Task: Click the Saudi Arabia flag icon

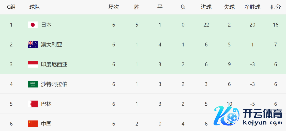Action: (33, 84)
